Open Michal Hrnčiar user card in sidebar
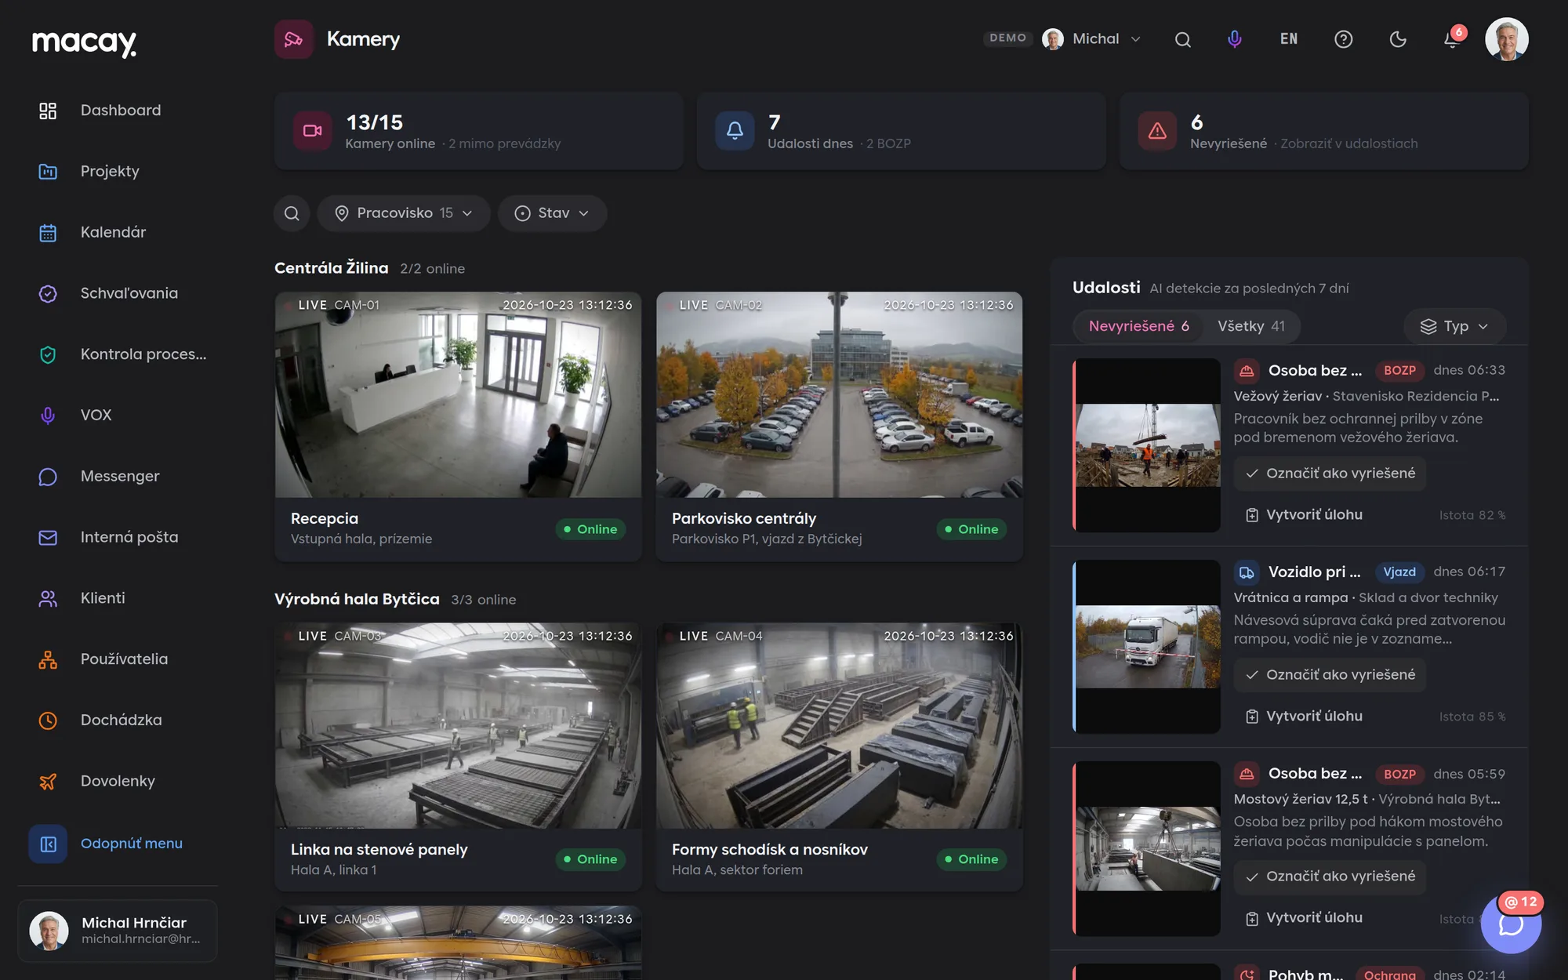Image resolution: width=1568 pixels, height=980 pixels. [x=118, y=931]
